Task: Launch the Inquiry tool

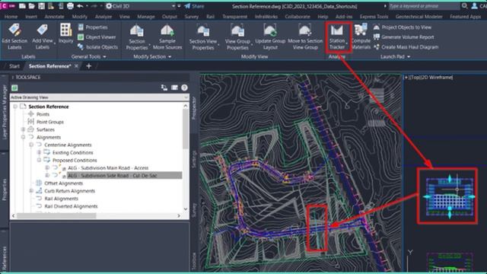Action: 66,33
